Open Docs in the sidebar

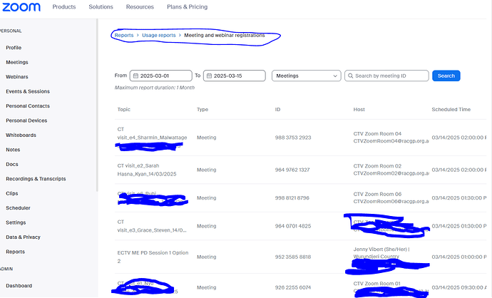point(12,165)
